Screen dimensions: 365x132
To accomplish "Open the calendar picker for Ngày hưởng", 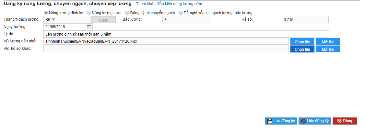I will (89, 27).
